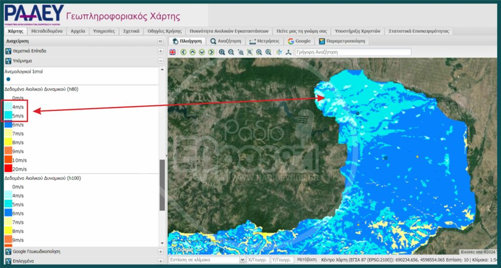
Task: Click the Γρήγορη Αναζήτηση search field
Action: coord(353,52)
